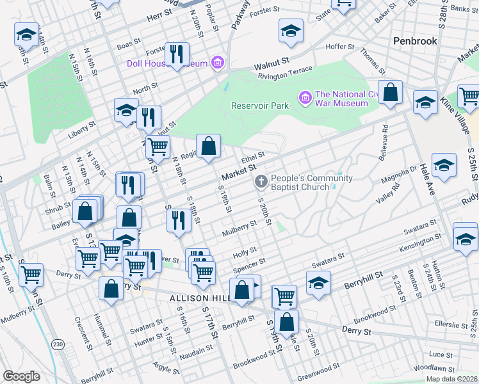Click the Magnolia Dr street label
Viewport: 479px width, 384px height.
point(399,175)
